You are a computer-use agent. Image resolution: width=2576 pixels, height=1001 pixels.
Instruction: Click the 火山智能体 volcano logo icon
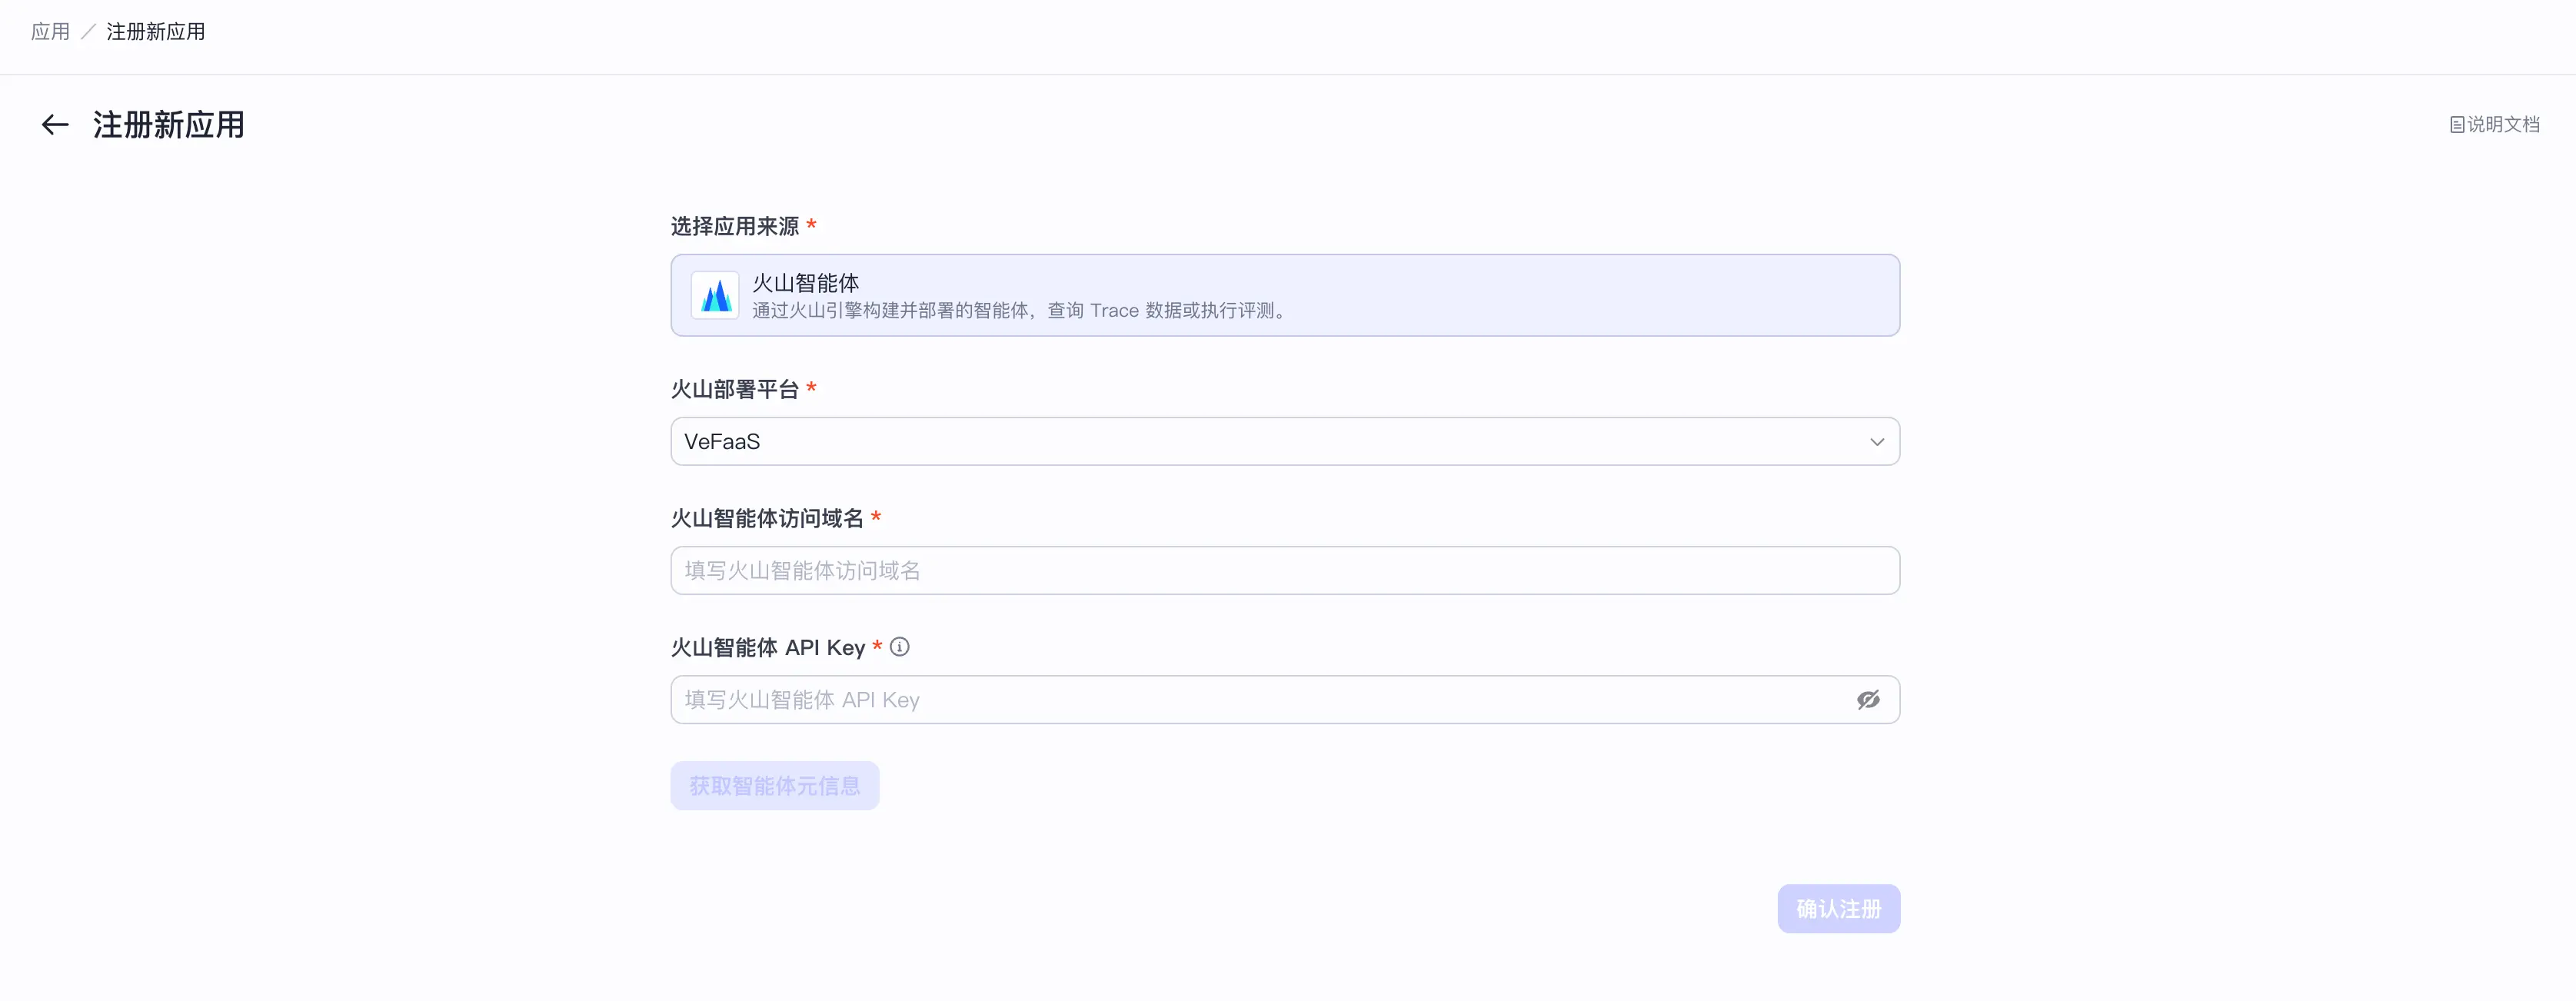[x=715, y=296]
